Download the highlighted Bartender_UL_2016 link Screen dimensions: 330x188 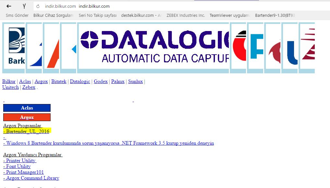[26, 131]
